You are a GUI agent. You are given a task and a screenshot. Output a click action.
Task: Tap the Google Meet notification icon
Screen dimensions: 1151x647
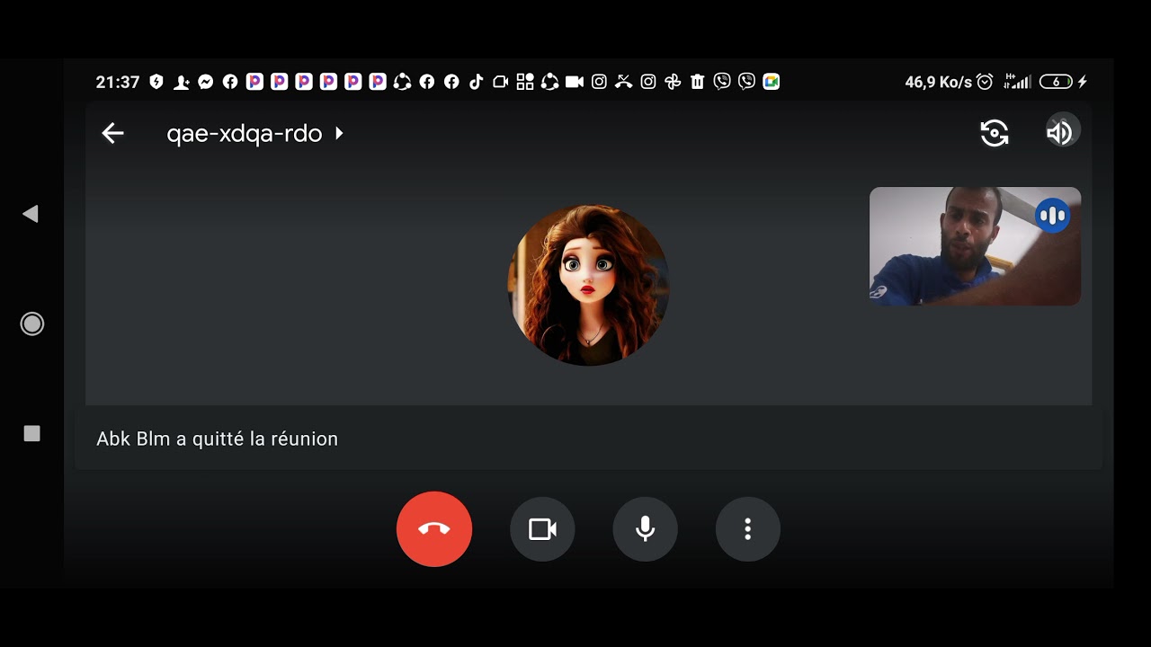point(771,82)
